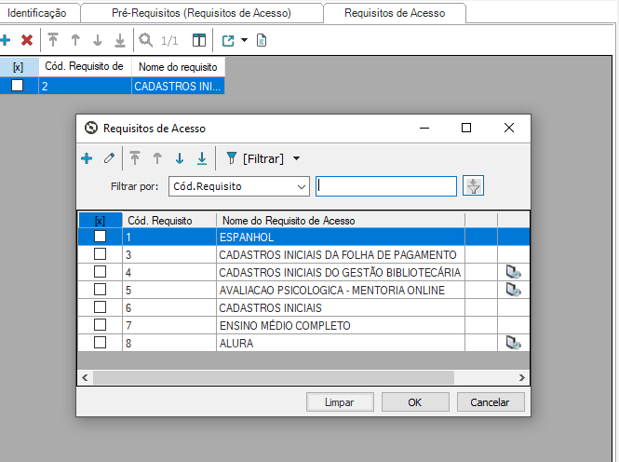The height and width of the screenshot is (462, 619).
Task: Click the blue plus add icon in dialog
Action: pos(87,158)
